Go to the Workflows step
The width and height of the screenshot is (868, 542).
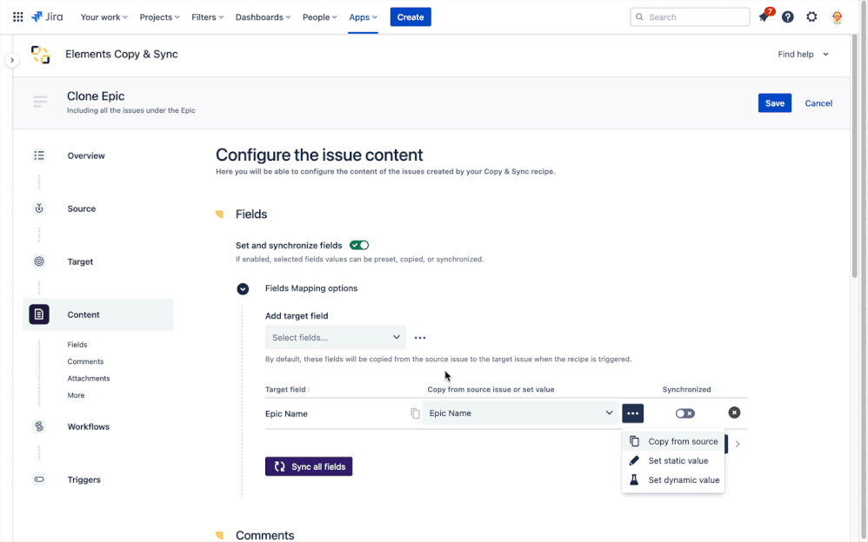pos(89,426)
